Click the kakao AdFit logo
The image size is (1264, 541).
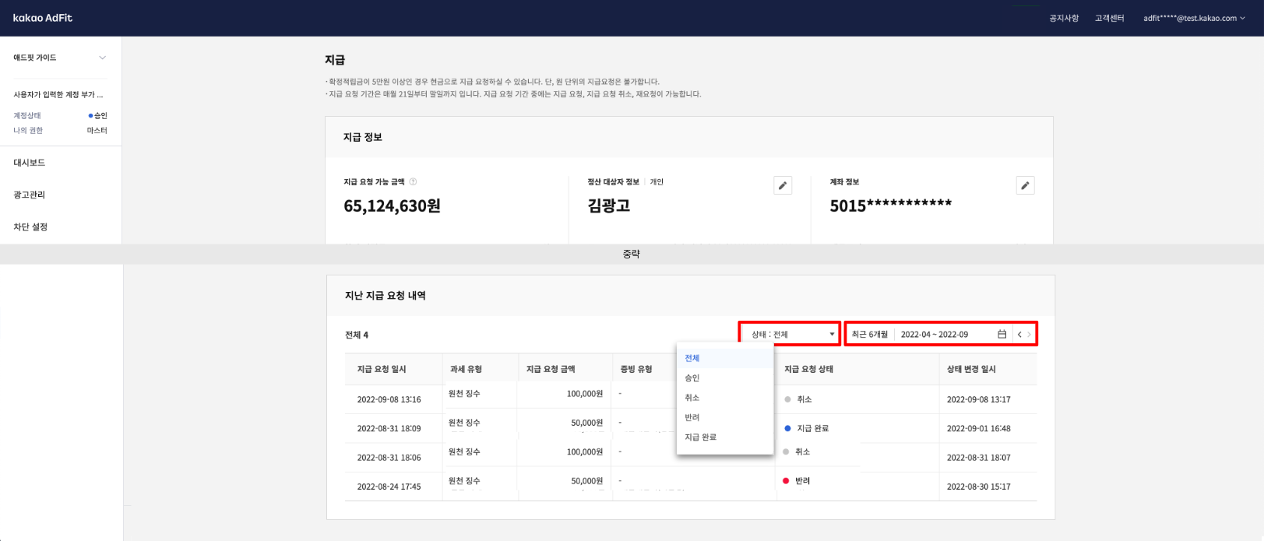43,18
